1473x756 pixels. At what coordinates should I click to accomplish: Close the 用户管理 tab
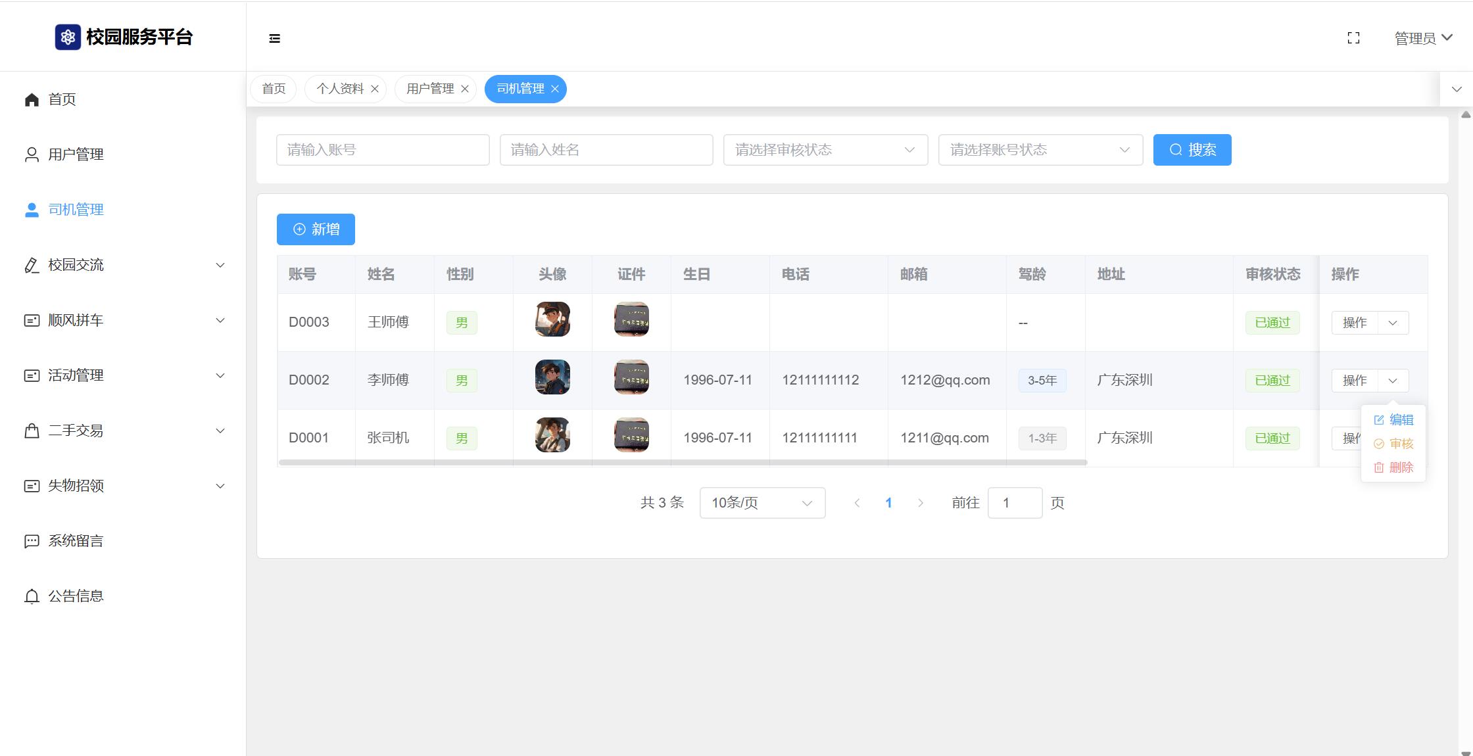tap(465, 89)
